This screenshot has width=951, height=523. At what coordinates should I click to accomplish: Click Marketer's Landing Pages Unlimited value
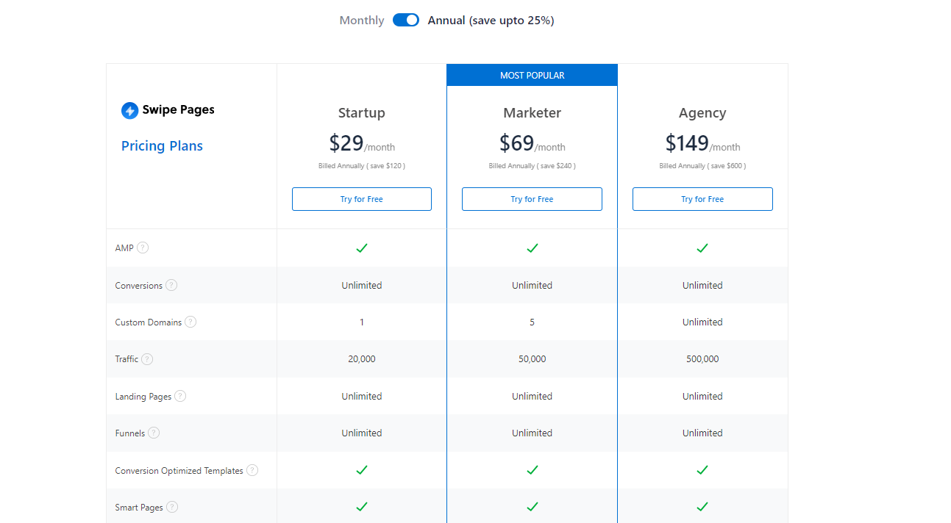click(533, 396)
